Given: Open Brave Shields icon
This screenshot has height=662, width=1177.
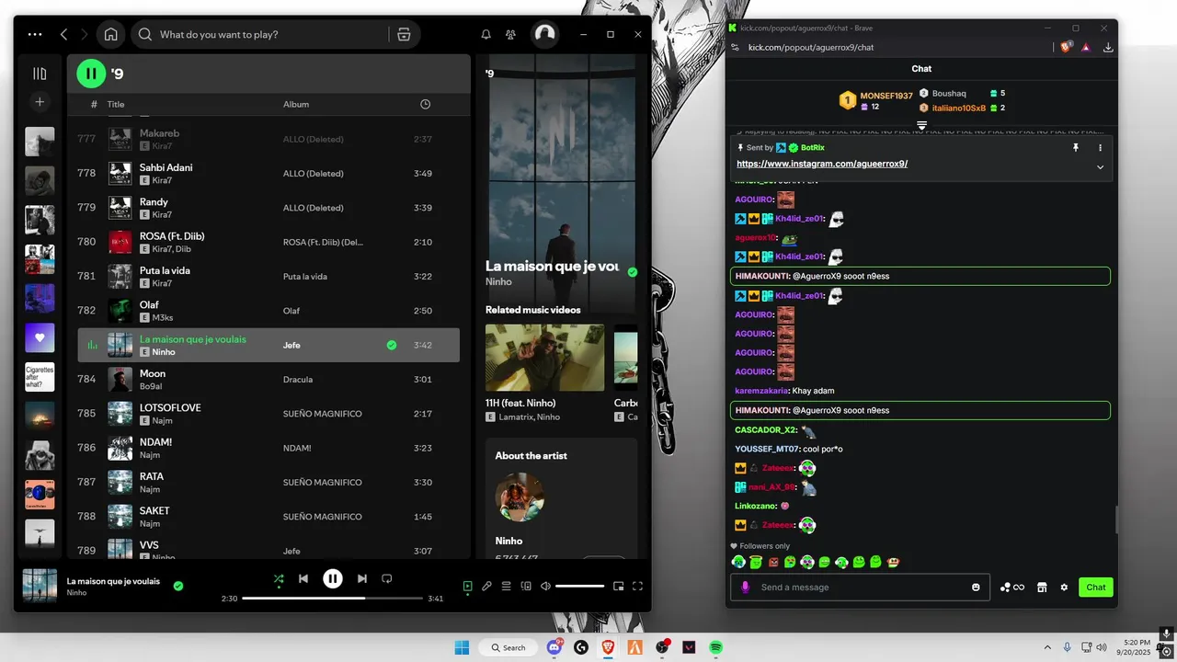Looking at the screenshot, I should [1066, 47].
